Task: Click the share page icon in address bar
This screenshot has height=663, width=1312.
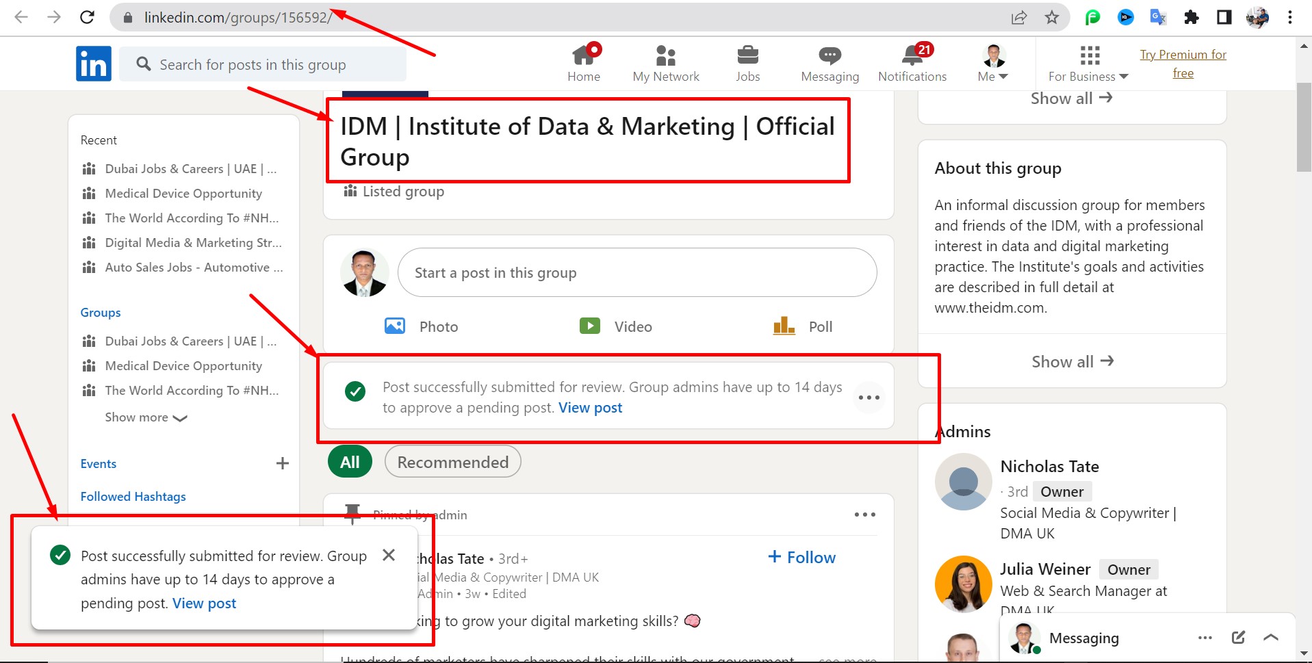Action: pos(1019,17)
